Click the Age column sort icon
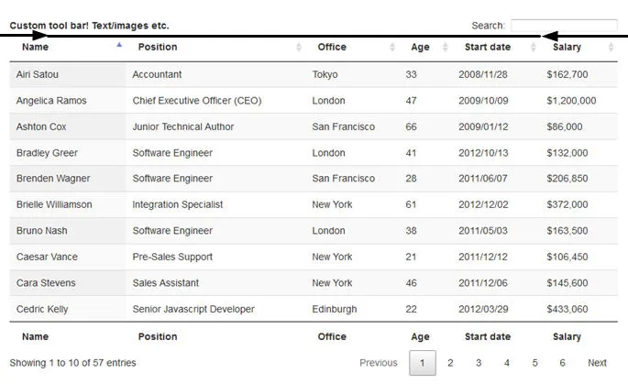 coord(446,47)
